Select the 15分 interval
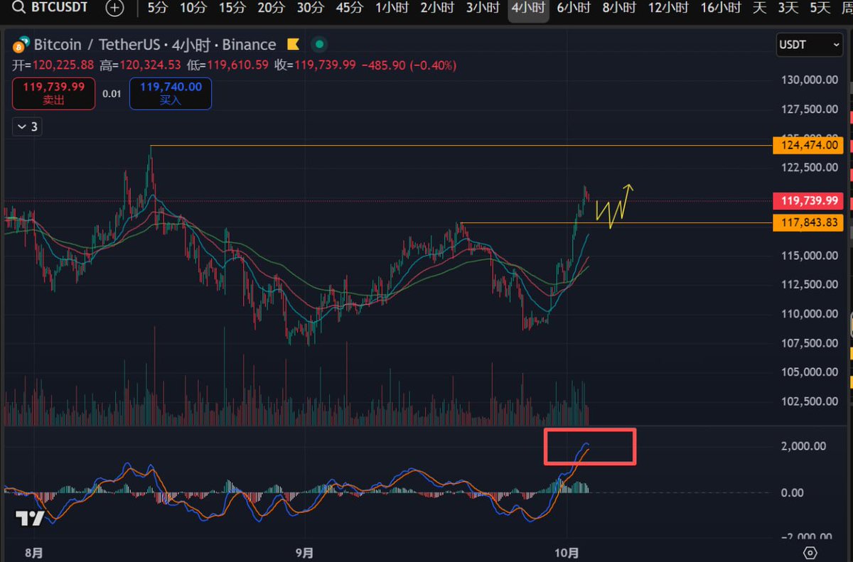The image size is (853, 562). coord(232,9)
